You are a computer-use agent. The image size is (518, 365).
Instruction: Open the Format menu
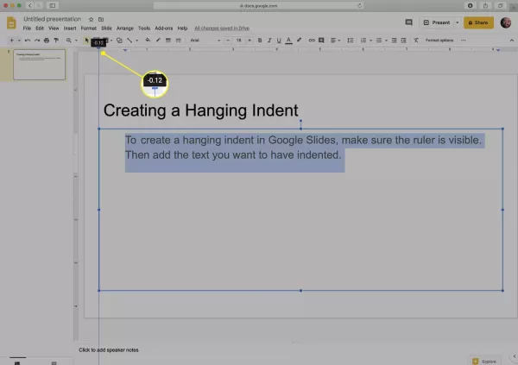(x=89, y=28)
